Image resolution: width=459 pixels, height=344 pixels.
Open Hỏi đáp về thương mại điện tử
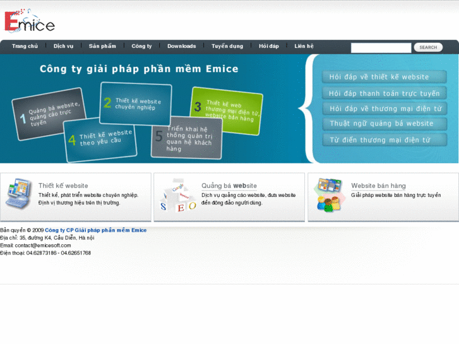[384, 109]
